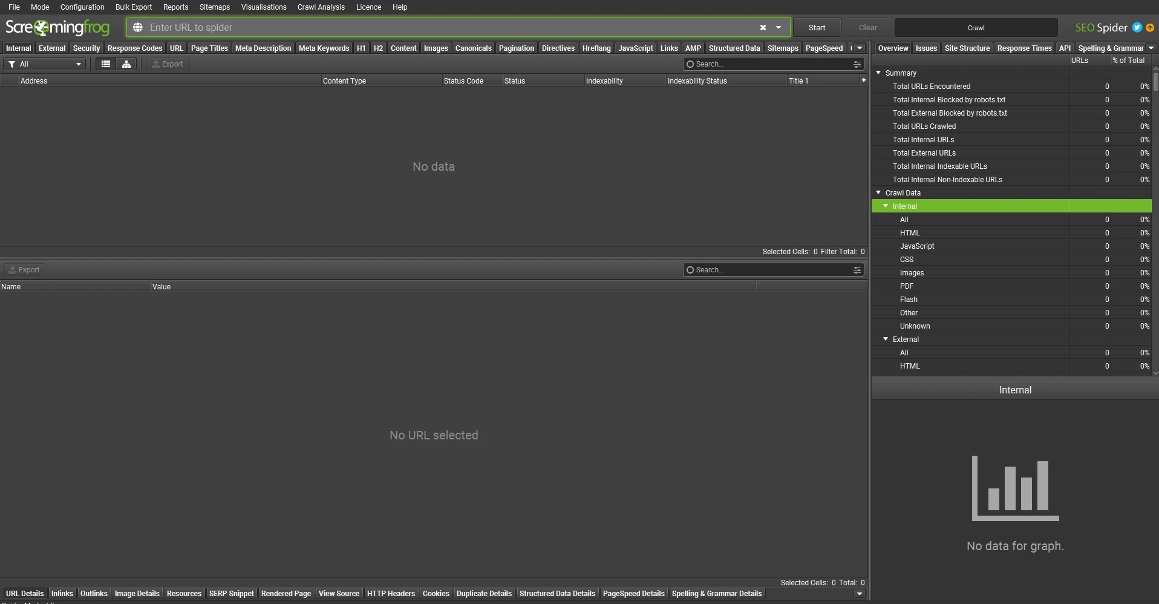Switch to the Response Codes tab
The height and width of the screenshot is (604, 1159).
click(x=134, y=48)
